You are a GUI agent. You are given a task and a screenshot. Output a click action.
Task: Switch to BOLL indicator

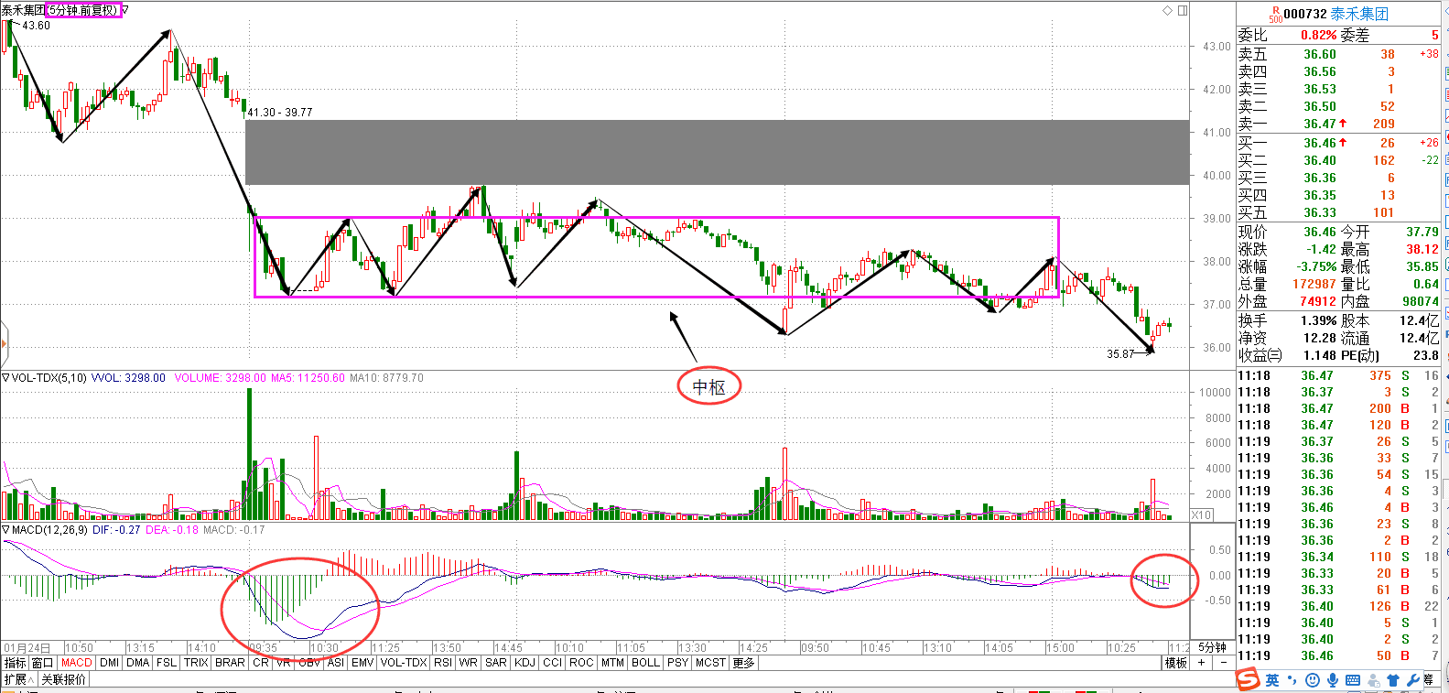point(645,663)
